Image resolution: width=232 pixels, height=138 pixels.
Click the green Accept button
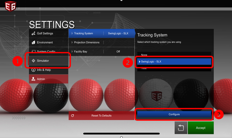(201, 128)
